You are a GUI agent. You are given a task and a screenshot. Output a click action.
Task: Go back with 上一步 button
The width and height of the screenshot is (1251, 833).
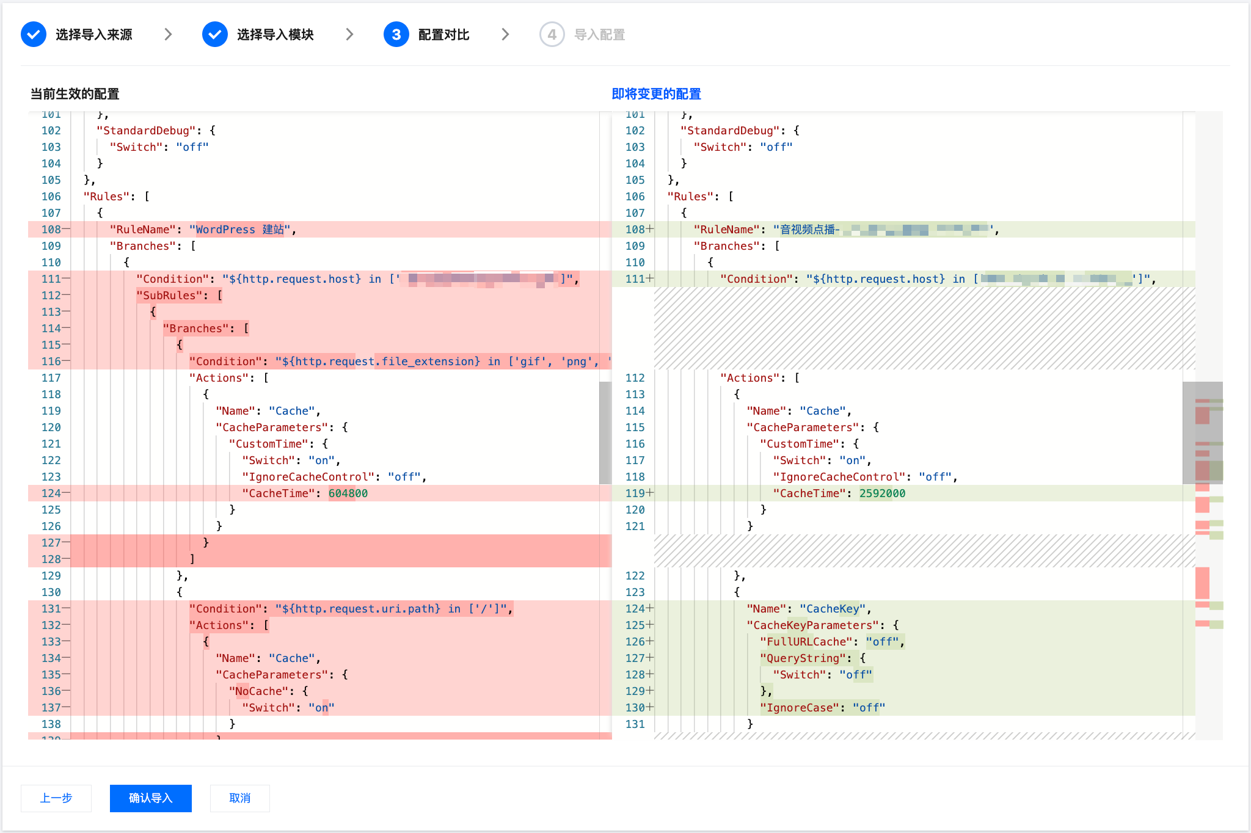pos(56,798)
